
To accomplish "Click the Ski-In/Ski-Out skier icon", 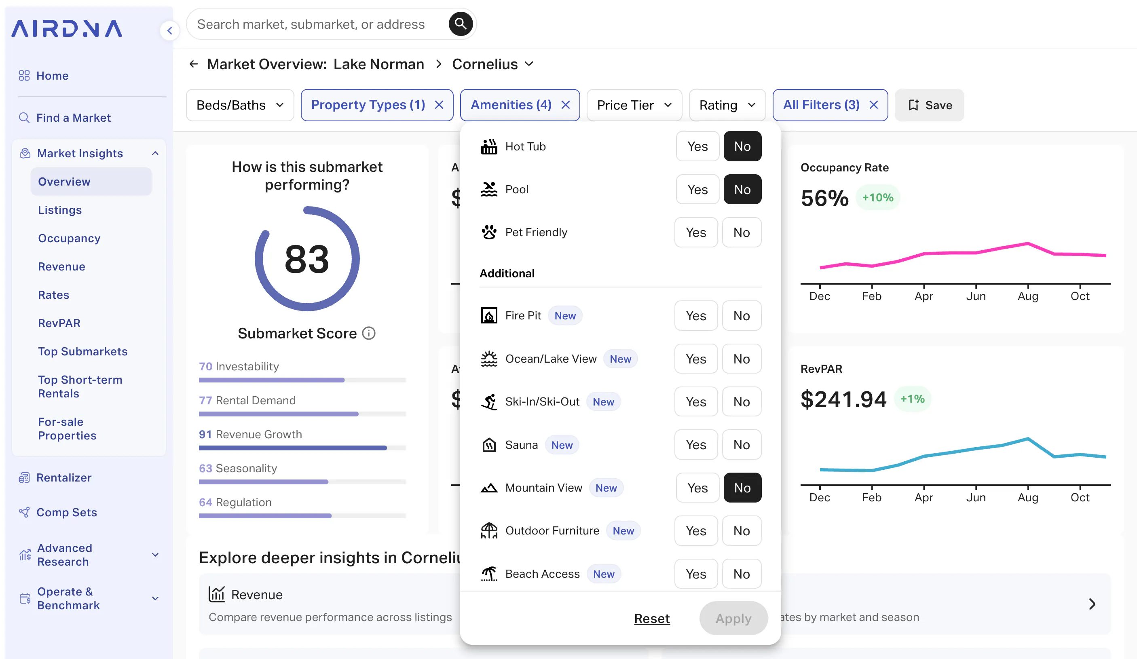I will tap(489, 402).
